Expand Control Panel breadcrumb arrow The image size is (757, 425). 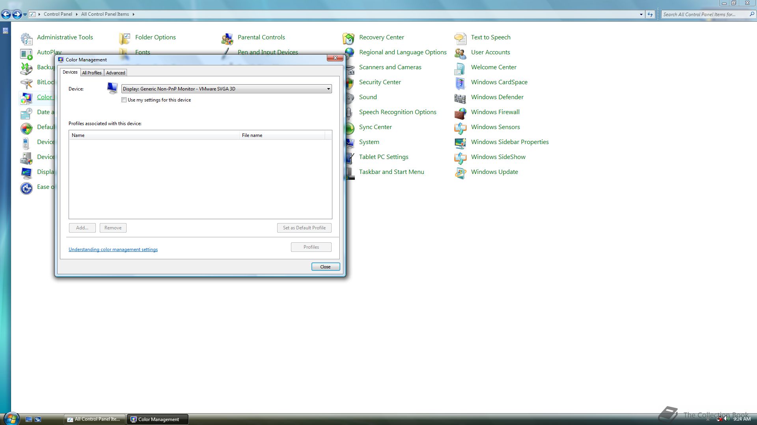[76, 14]
